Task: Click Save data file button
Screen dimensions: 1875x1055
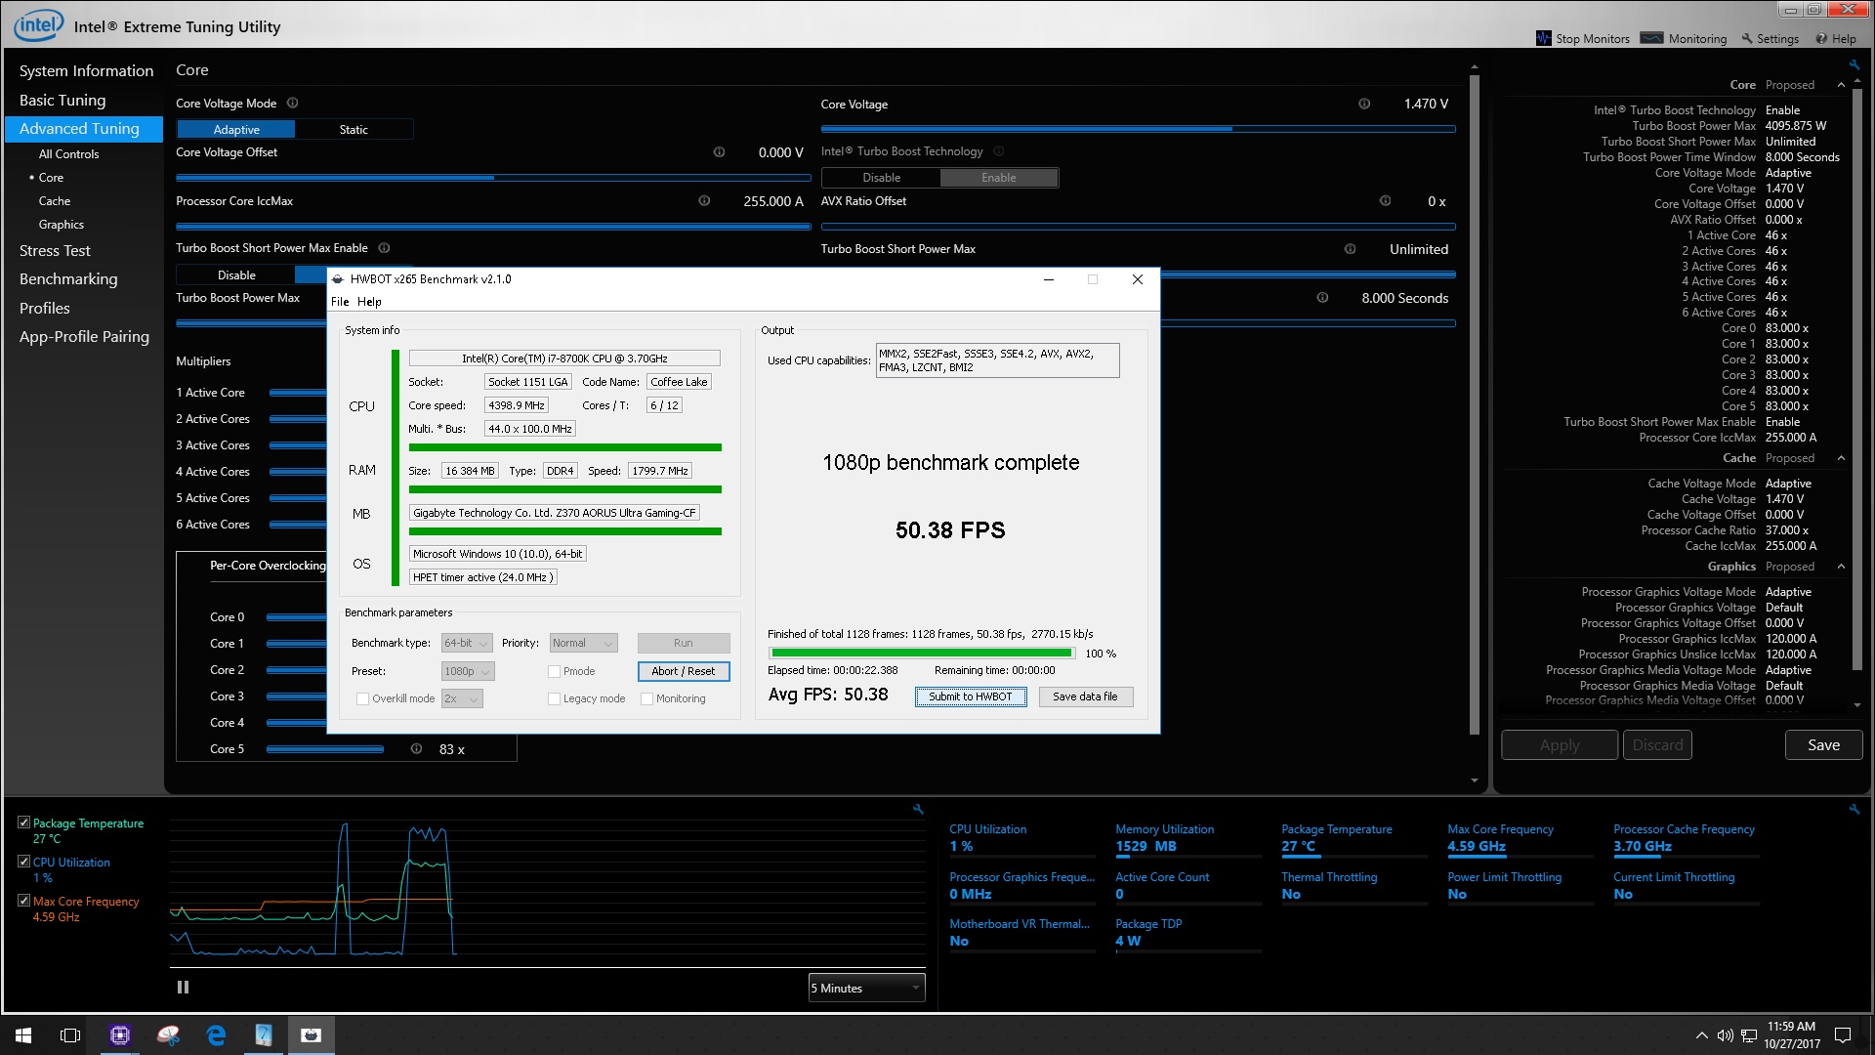Action: click(x=1085, y=696)
